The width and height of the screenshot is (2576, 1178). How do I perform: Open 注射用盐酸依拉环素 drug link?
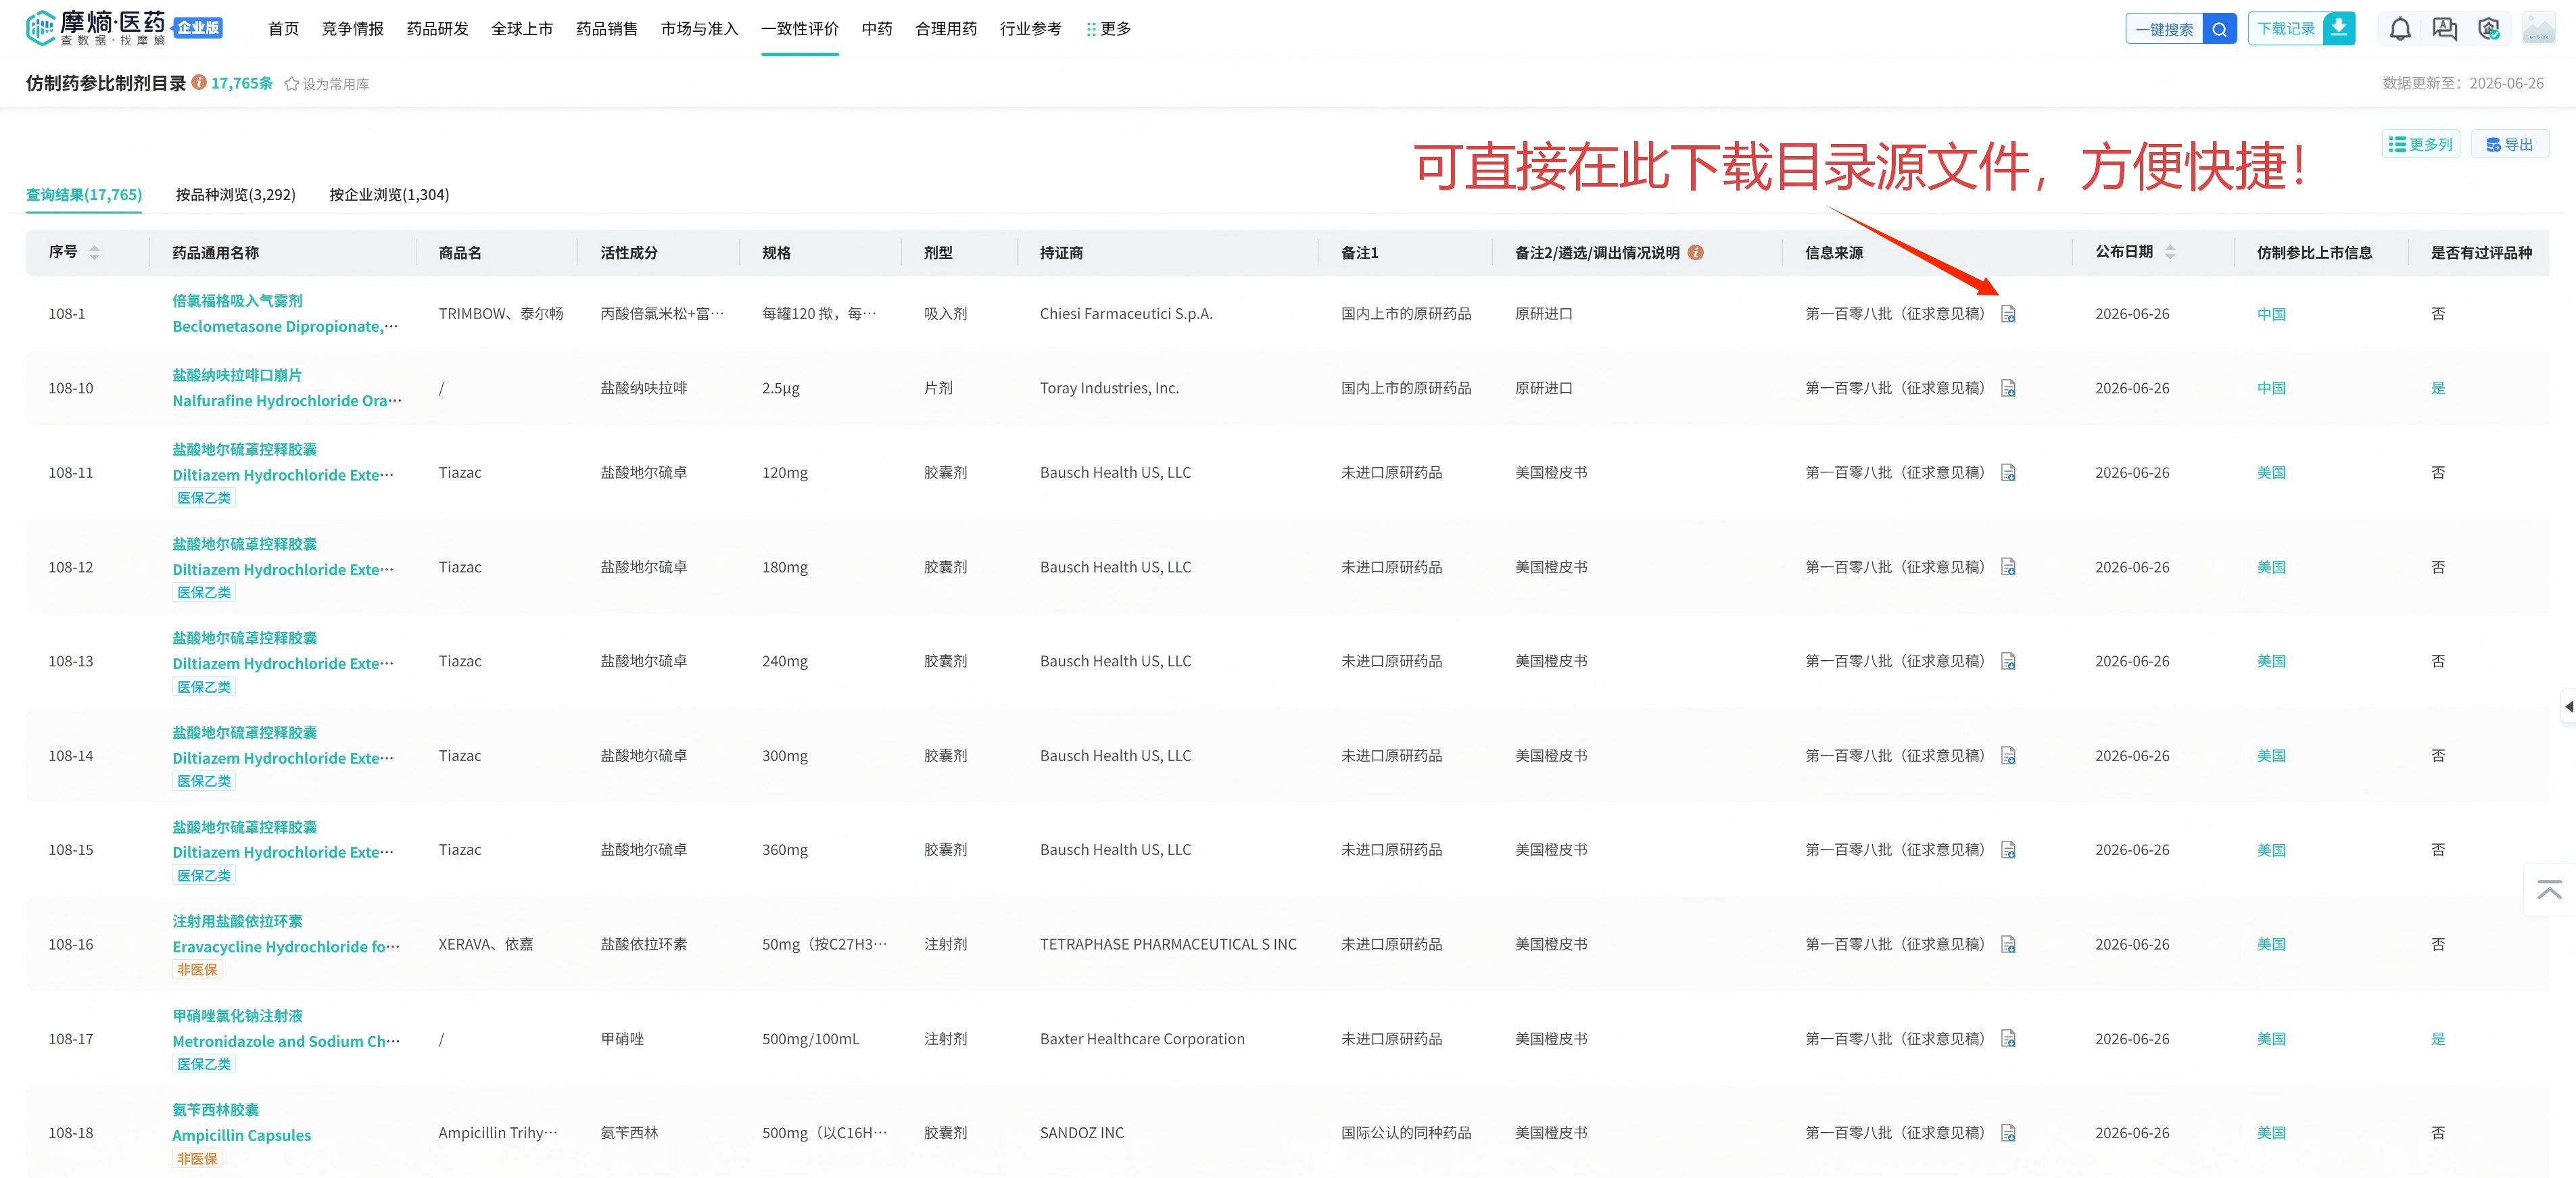pyautogui.click(x=237, y=921)
